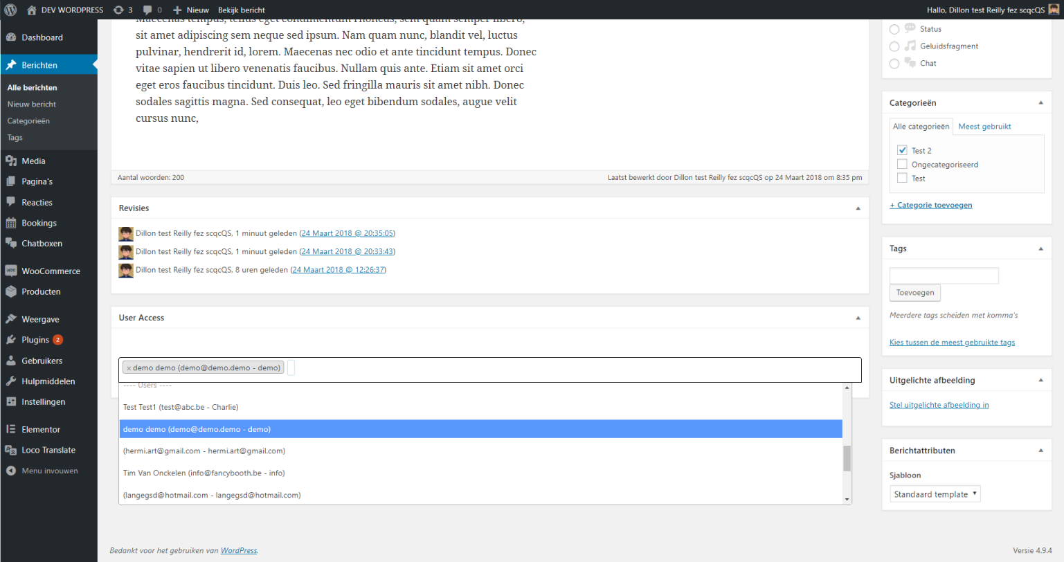Screen dimensions: 1064x562
Task: Select Test Test1 user from dropdown list
Action: (481, 407)
